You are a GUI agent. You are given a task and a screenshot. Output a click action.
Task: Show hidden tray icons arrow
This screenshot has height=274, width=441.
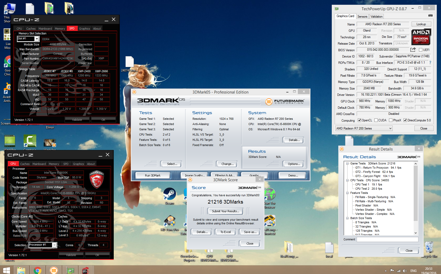coord(386,271)
